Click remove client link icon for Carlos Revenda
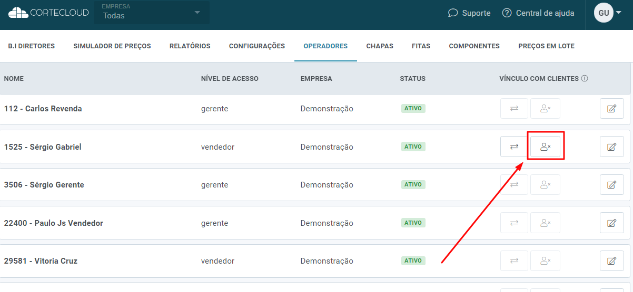The height and width of the screenshot is (292, 633). point(545,108)
